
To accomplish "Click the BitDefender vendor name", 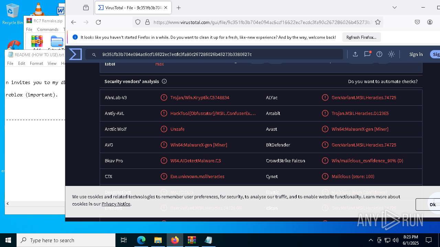I will click(278, 145).
